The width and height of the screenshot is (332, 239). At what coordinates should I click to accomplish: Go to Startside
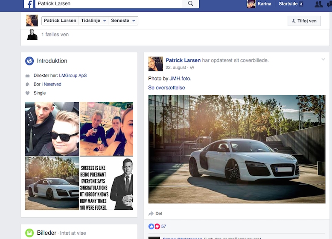click(288, 4)
